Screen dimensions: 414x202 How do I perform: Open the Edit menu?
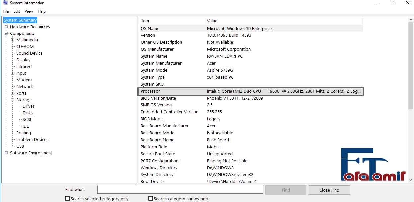coord(17,11)
